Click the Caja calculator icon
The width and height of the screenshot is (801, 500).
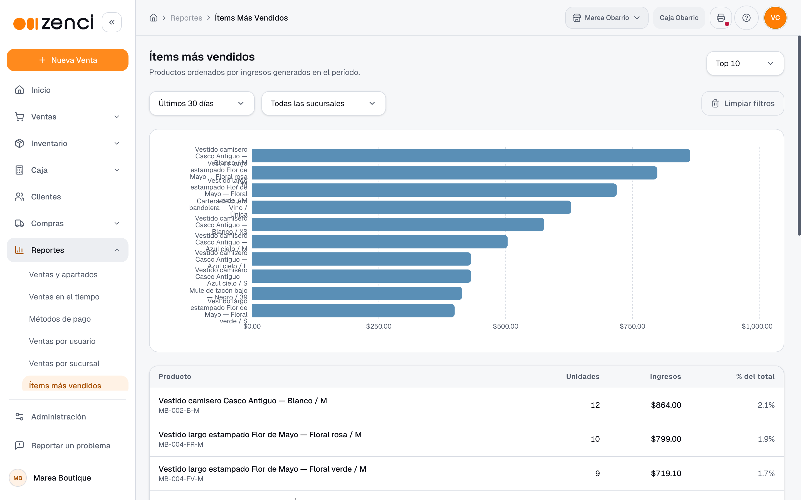19,170
